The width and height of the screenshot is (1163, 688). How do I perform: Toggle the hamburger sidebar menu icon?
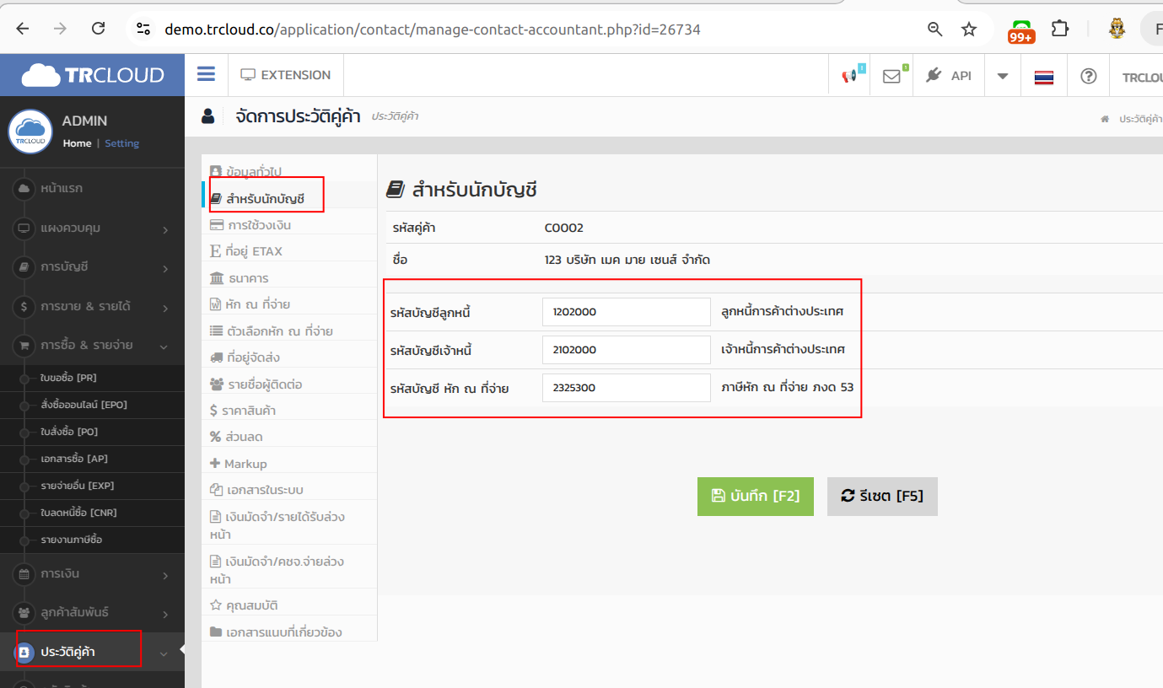206,74
